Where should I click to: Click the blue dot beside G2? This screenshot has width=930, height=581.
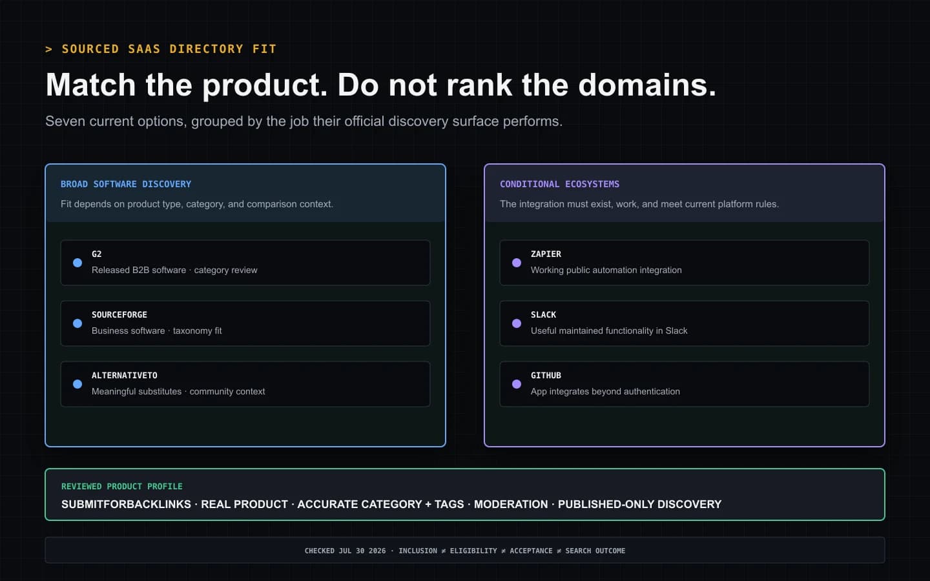[x=77, y=263]
